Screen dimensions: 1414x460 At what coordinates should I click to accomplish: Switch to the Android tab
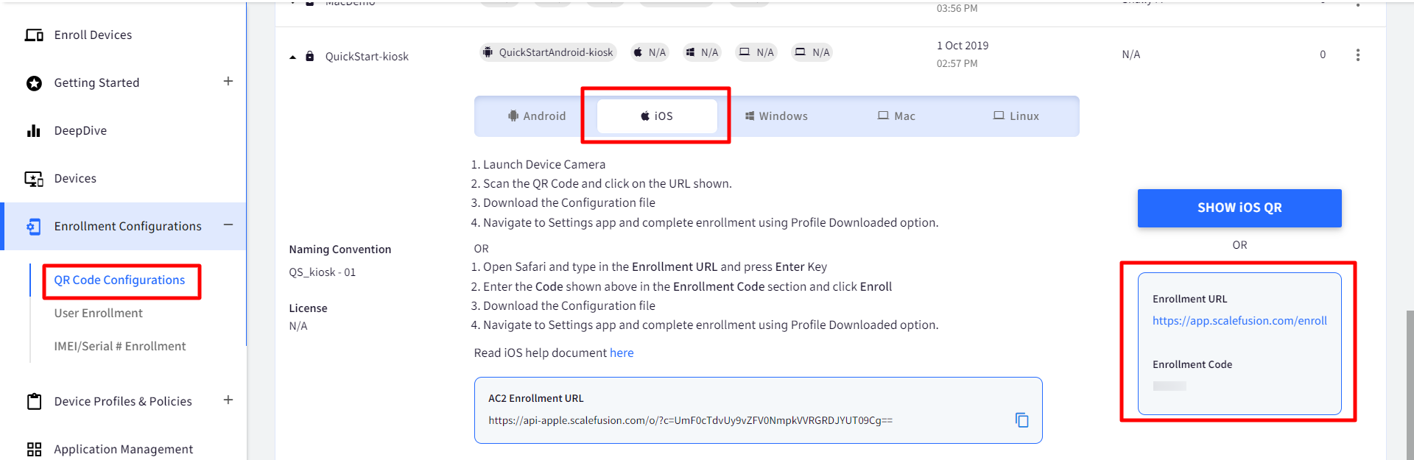pos(537,116)
